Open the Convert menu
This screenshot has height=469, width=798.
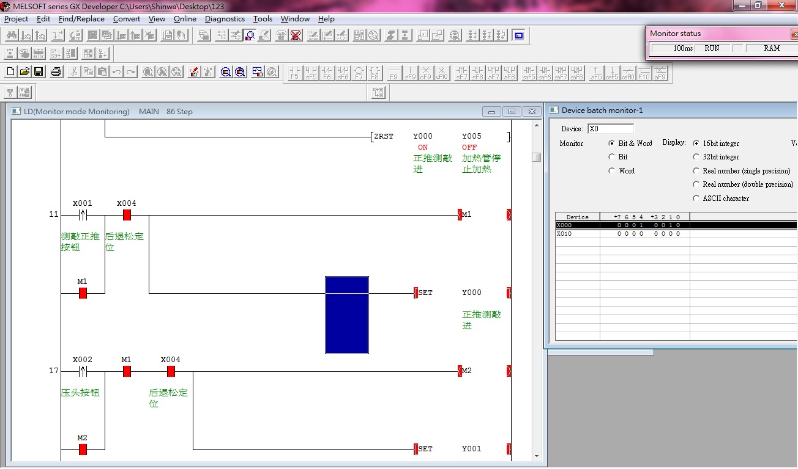click(x=127, y=19)
